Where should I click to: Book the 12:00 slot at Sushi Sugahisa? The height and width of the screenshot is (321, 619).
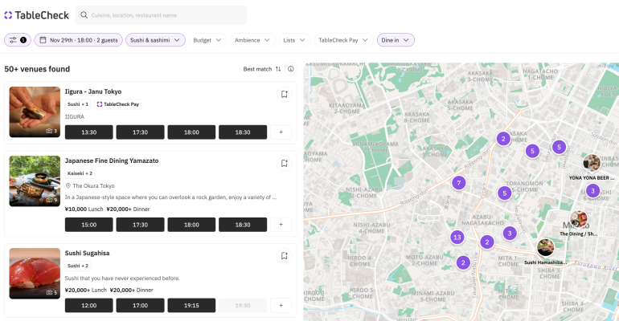(88, 305)
